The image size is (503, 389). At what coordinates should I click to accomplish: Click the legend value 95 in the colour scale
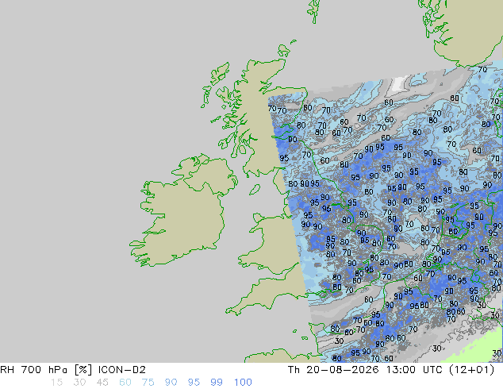point(194,383)
